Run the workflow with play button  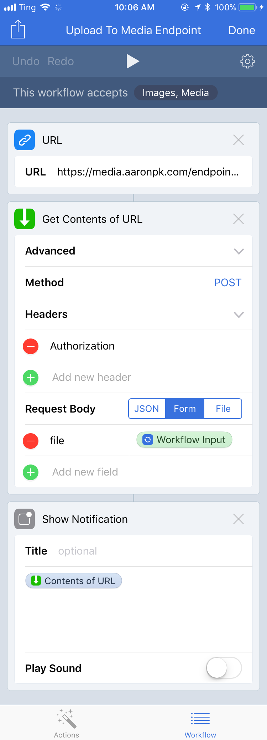tap(133, 61)
